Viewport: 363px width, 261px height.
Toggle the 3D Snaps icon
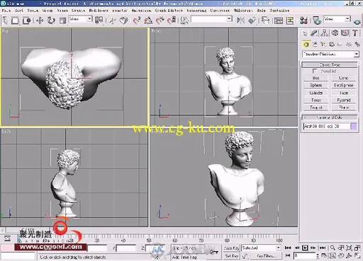point(137,21)
